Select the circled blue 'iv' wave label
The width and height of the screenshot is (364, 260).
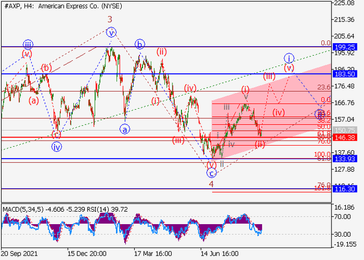[56, 147]
